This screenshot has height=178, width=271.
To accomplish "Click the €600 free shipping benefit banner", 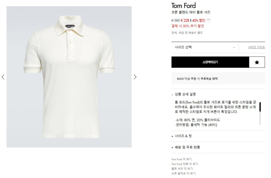I will [x=218, y=78].
